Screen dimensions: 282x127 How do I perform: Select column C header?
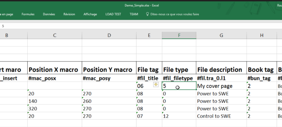(55, 35)
